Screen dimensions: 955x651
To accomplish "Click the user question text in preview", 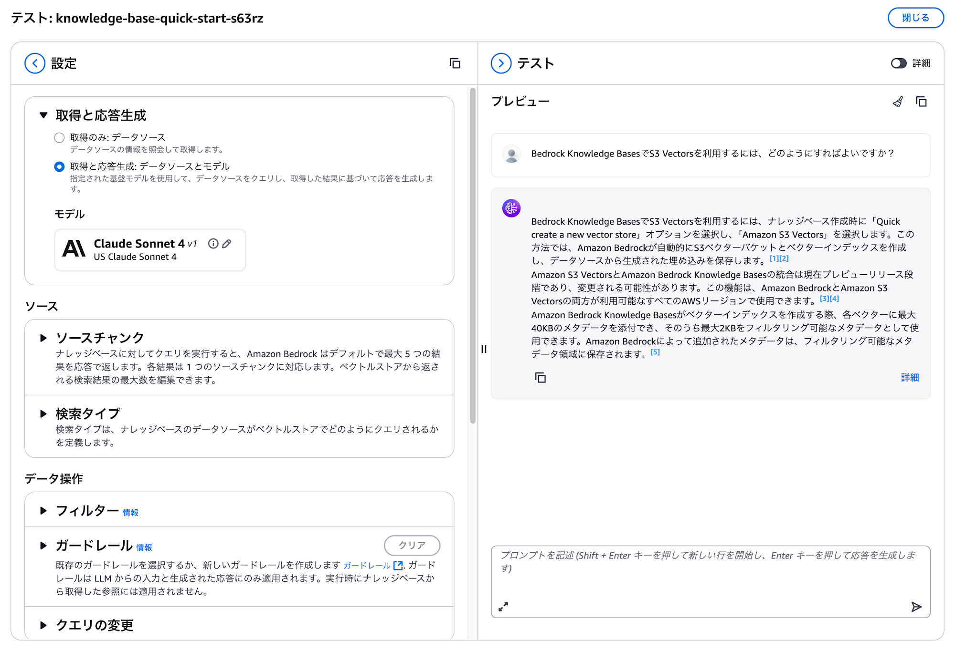I will (x=712, y=154).
